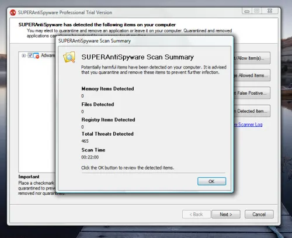
Task: Click the SUPERAntiSpyware logo in title bar
Action: click(13, 12)
